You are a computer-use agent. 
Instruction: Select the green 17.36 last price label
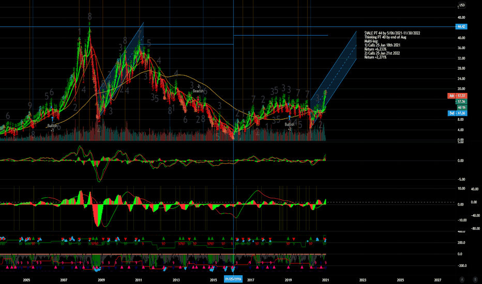(x=461, y=101)
